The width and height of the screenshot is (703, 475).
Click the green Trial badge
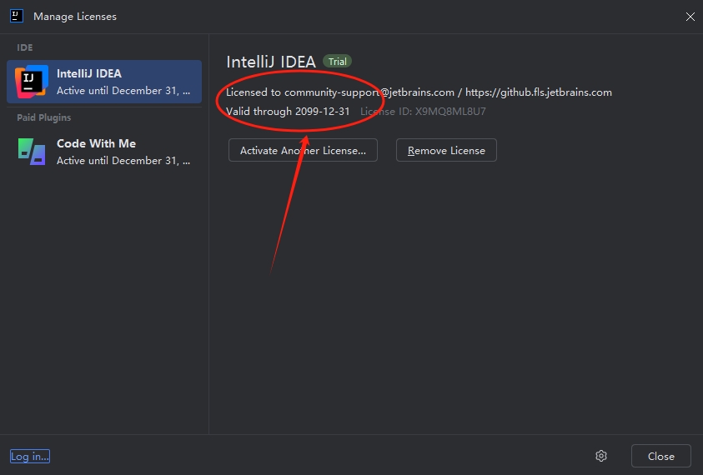337,62
